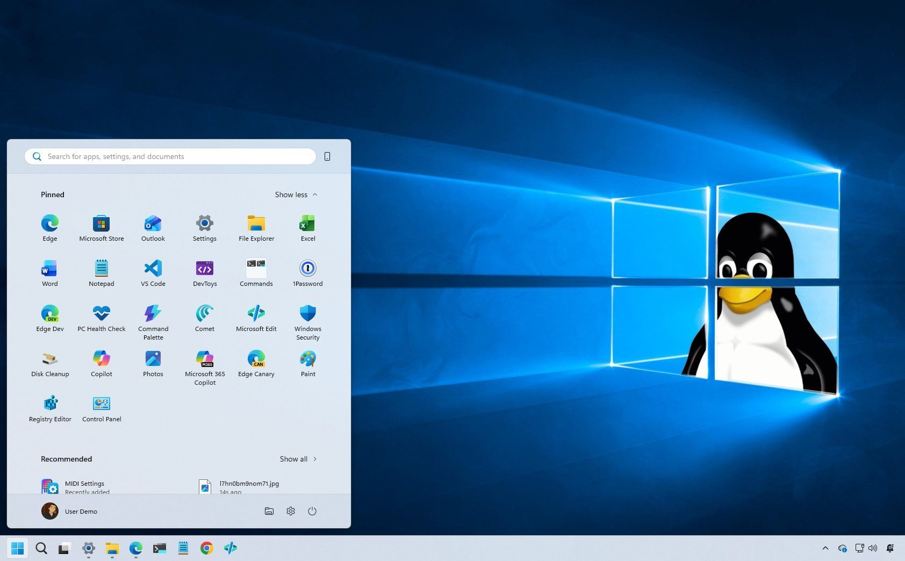The width and height of the screenshot is (905, 561).
Task: Collapse pinned apps with Show less
Action: tap(296, 195)
